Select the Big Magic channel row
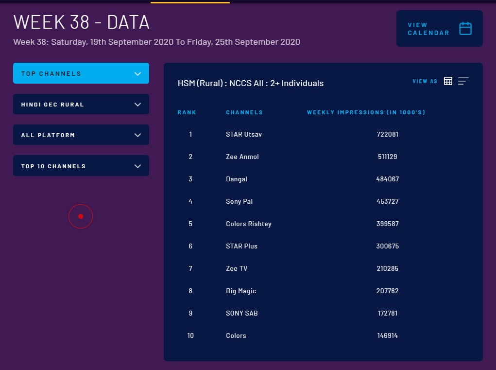This screenshot has height=370, width=496. pyautogui.click(x=241, y=291)
